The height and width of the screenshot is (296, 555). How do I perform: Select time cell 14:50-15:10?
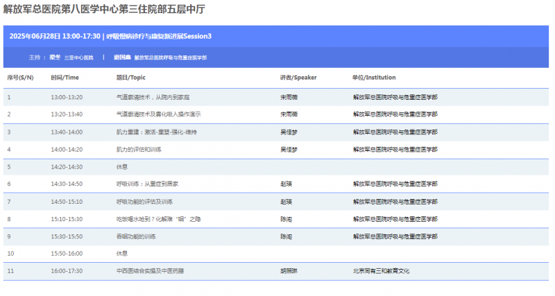pos(67,202)
